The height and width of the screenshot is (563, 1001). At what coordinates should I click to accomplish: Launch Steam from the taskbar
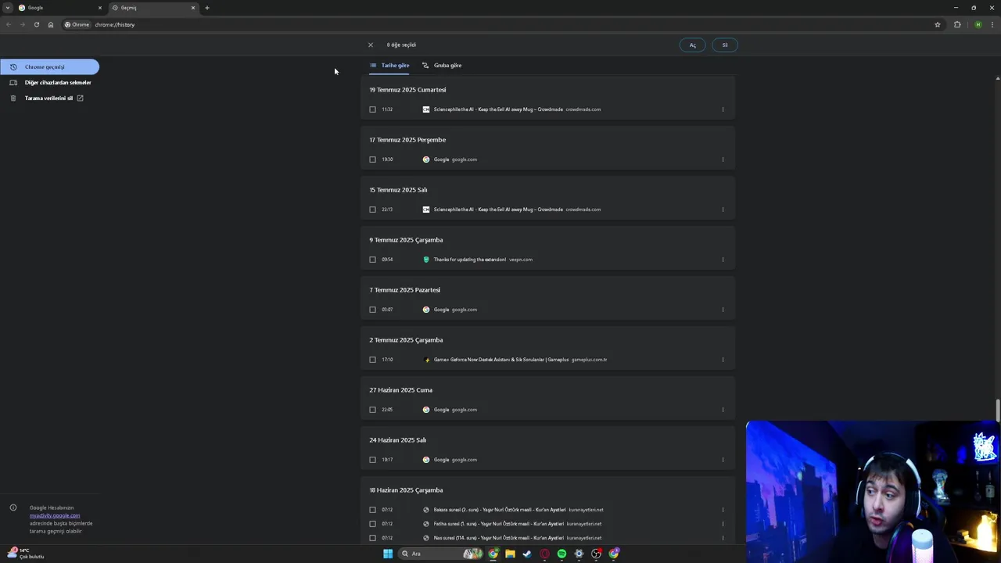point(527,554)
